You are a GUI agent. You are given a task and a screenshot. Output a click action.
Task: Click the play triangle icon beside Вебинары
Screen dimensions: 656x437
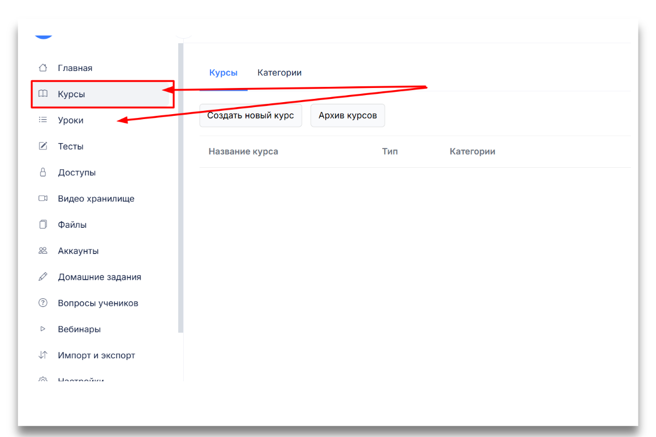pos(43,329)
